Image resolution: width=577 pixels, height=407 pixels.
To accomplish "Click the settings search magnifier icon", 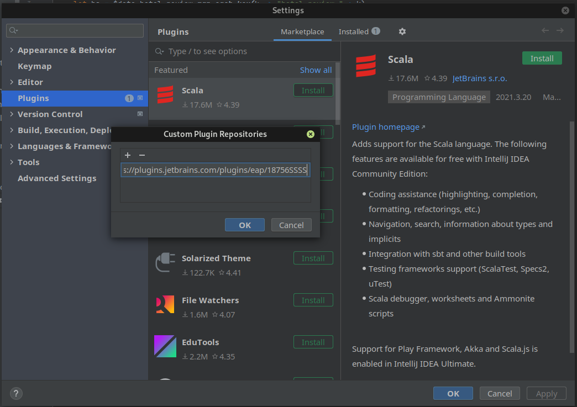I will (14, 30).
